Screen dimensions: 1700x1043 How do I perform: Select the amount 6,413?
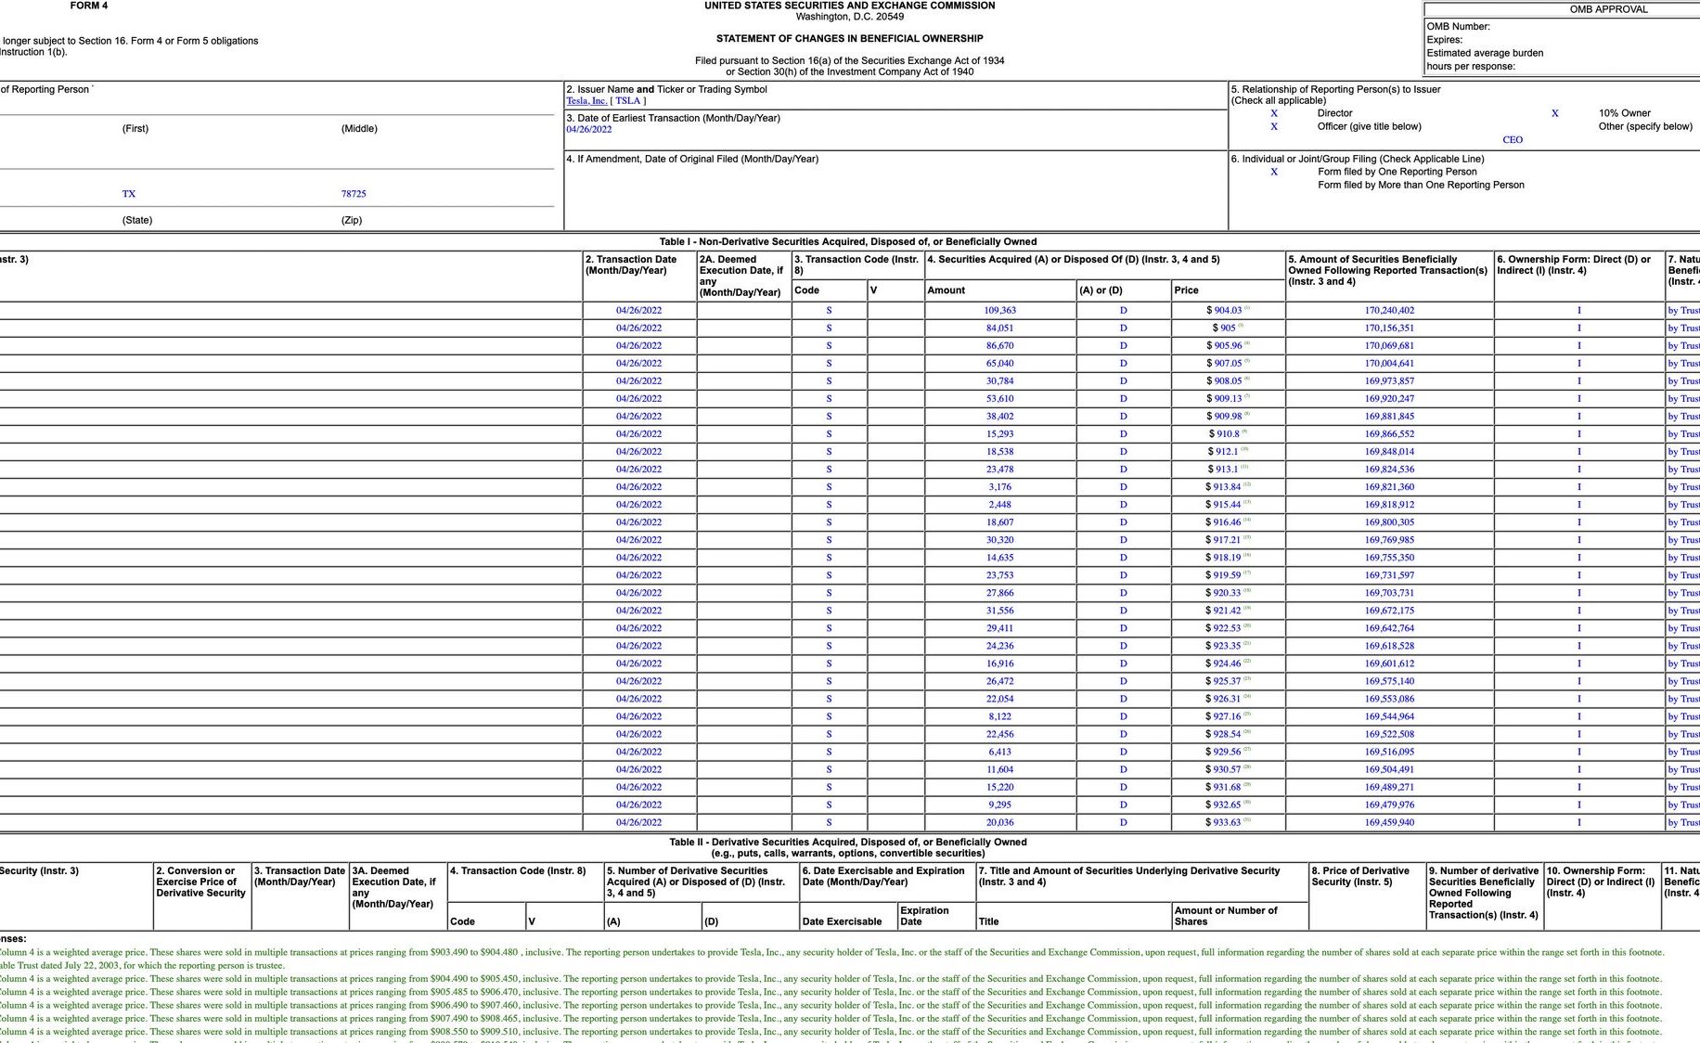[1000, 752]
